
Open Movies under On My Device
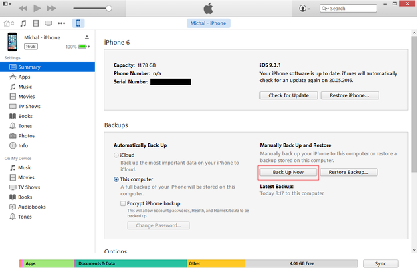(47, 177)
